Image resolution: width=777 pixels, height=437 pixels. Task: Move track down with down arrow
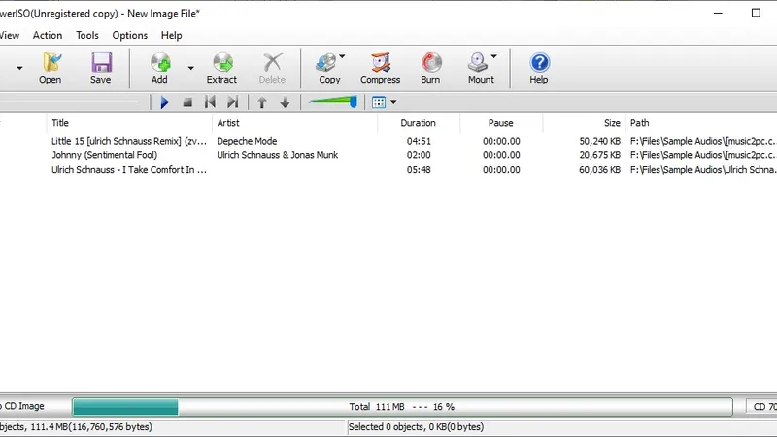[285, 103]
